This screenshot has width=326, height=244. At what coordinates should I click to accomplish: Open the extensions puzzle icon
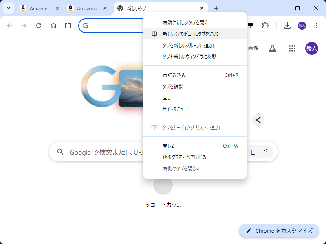pos(266,25)
